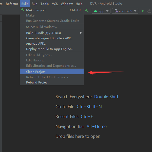This screenshot has height=152, width=152.
Task: Open the Build menu
Action: pyautogui.click(x=25, y=4)
